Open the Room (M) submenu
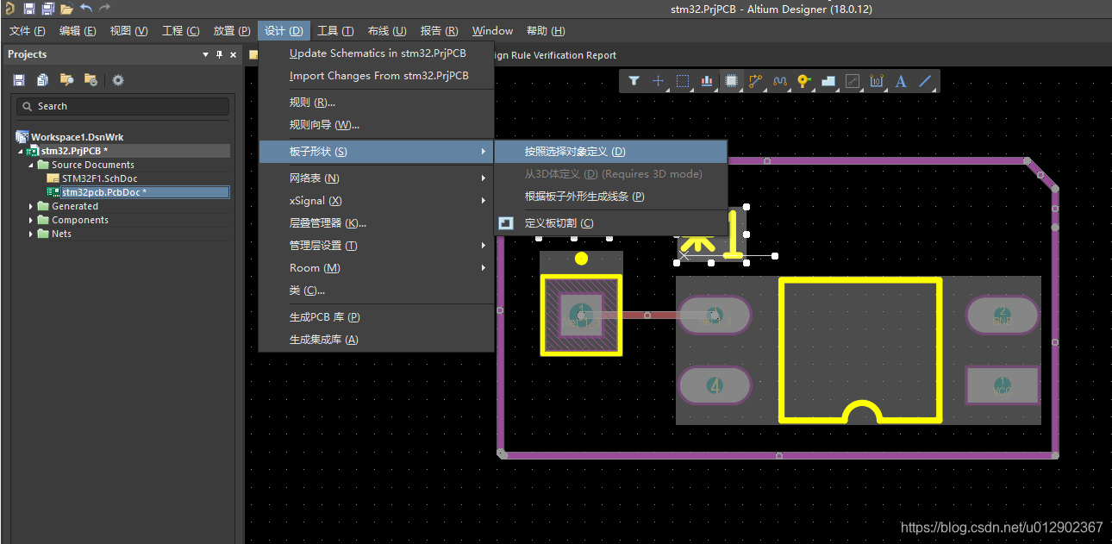Image resolution: width=1112 pixels, height=544 pixels. click(377, 268)
